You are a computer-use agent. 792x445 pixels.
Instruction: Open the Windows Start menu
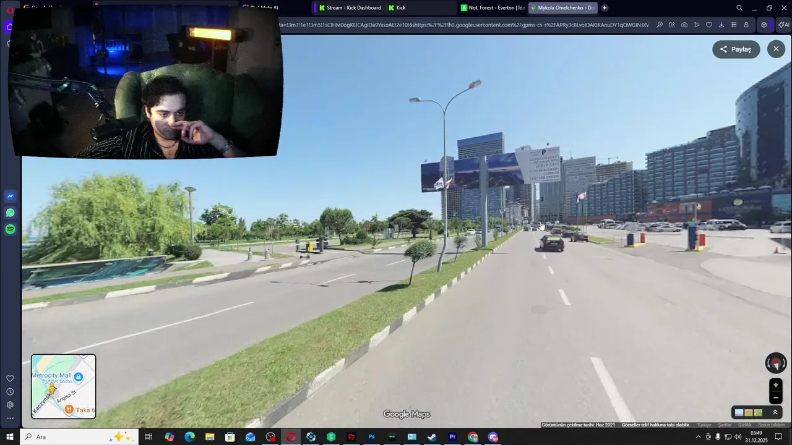[x=10, y=437]
